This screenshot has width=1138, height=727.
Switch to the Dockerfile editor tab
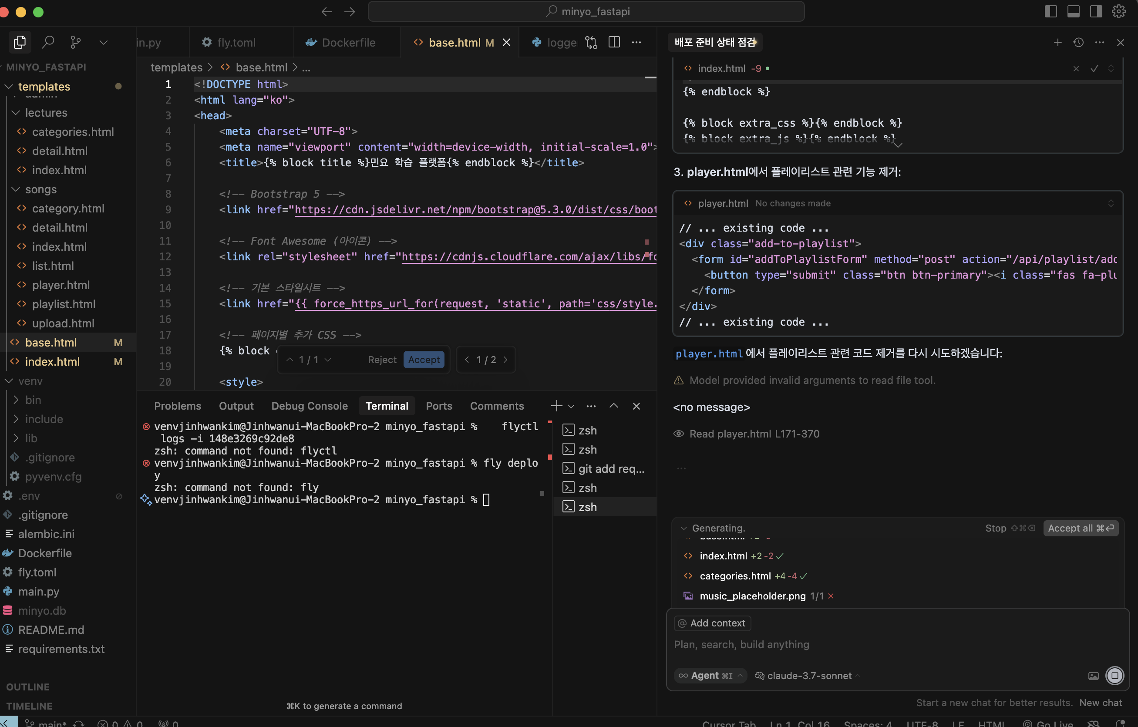coord(348,43)
